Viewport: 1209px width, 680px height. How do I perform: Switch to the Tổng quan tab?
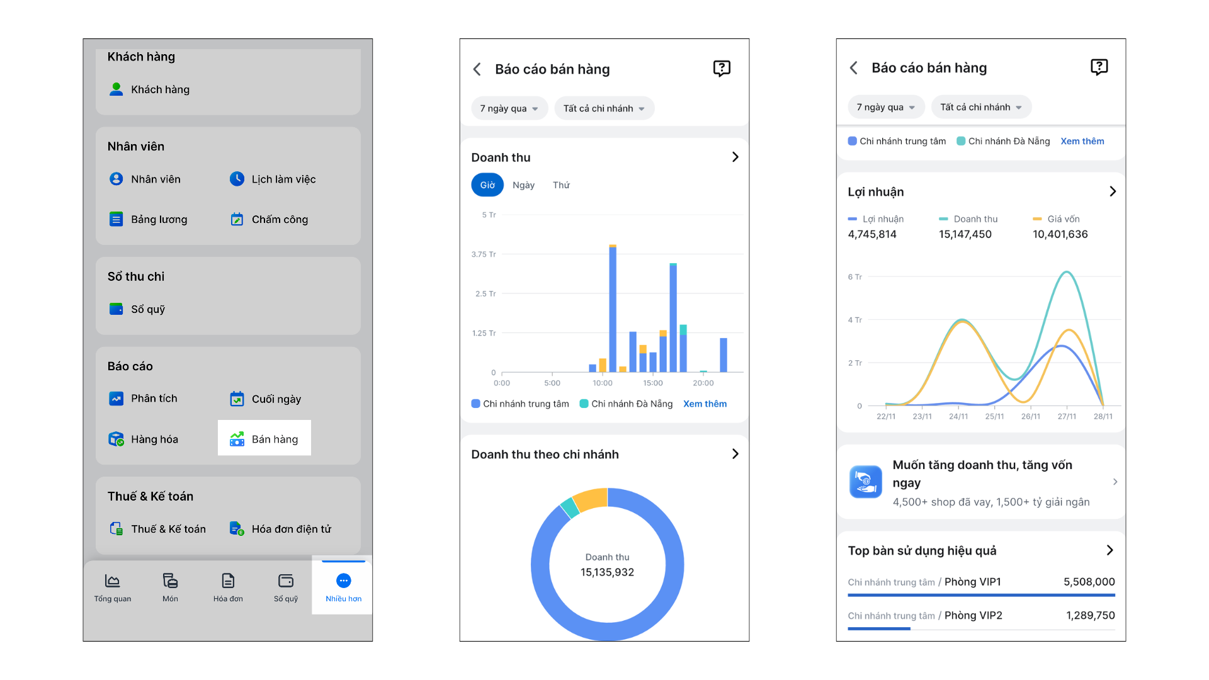point(113,587)
